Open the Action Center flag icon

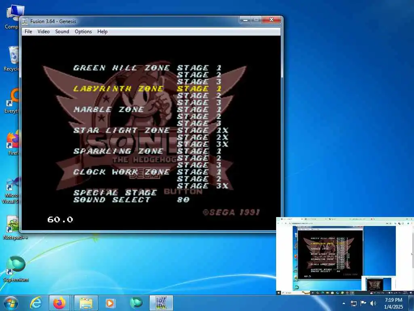tap(363, 303)
